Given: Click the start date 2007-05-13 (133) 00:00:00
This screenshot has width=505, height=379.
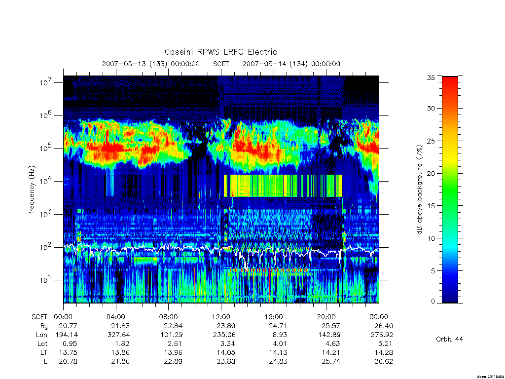Looking at the screenshot, I should [151, 64].
